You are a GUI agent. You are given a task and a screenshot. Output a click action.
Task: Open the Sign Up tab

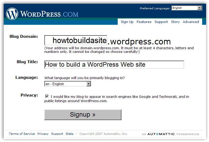127,22
